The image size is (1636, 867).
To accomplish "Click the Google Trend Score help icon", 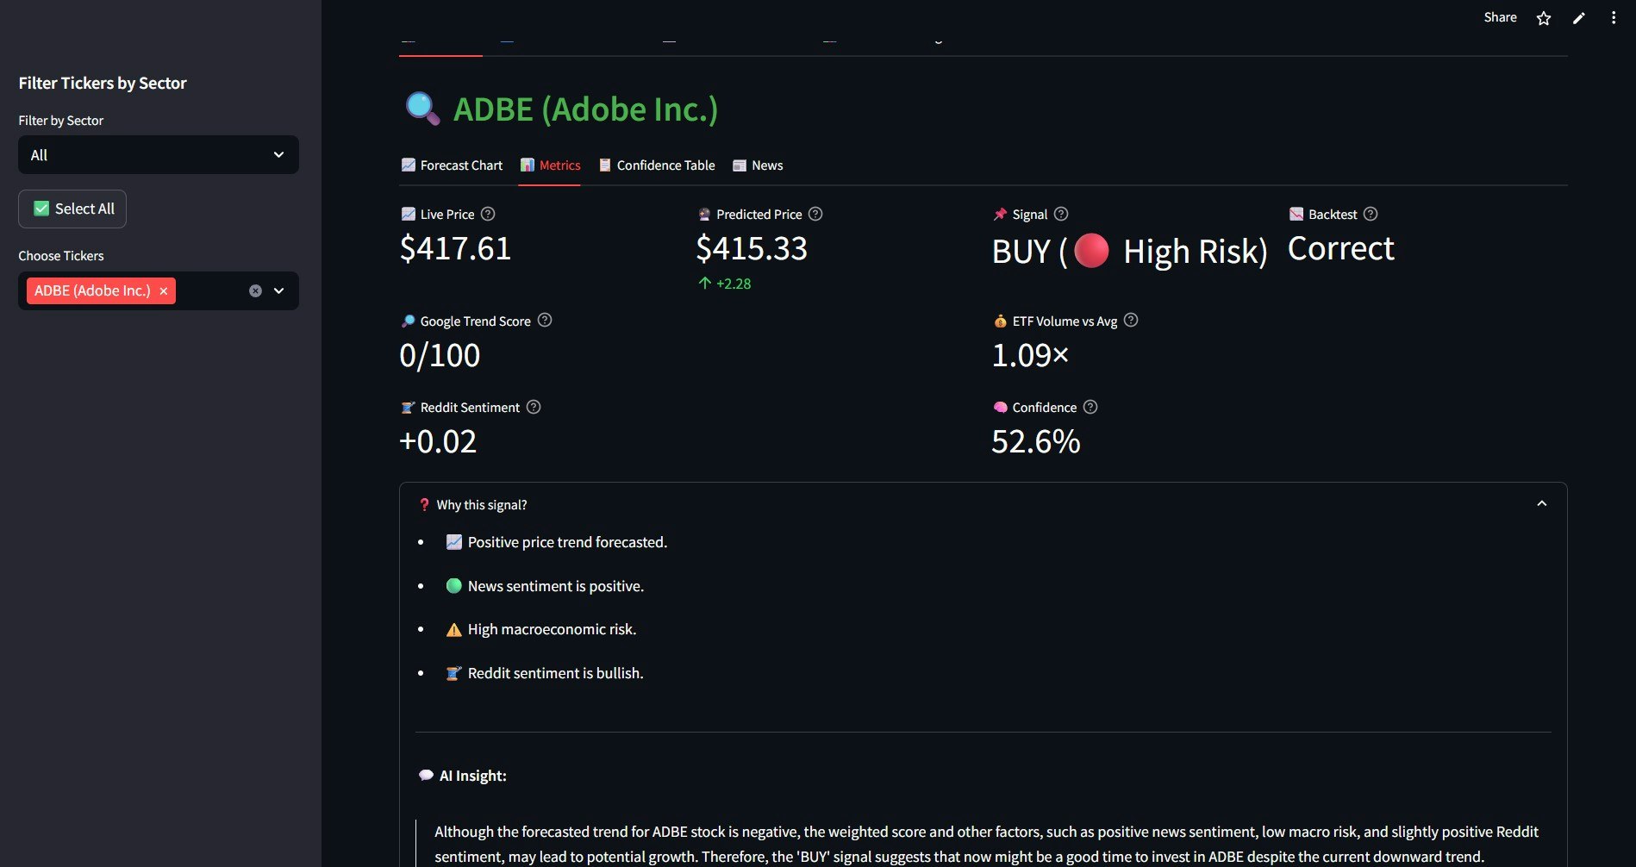I will 545,320.
